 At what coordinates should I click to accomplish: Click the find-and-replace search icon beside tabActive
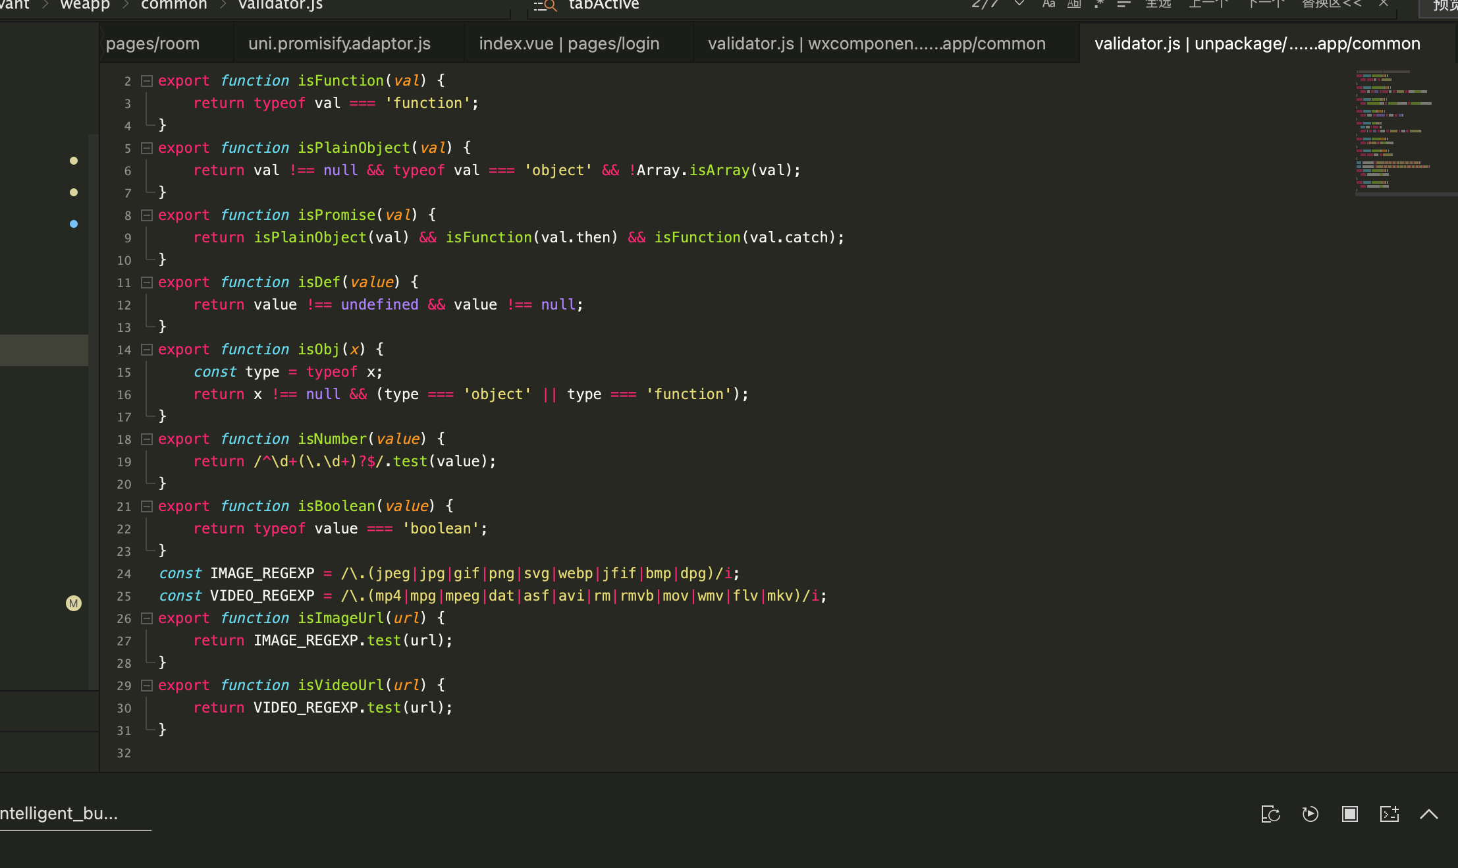545,5
